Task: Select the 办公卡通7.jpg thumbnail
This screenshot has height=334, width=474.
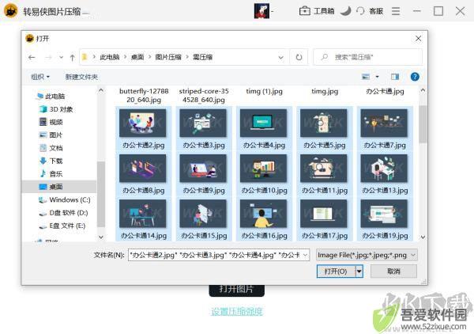Action: 384,123
